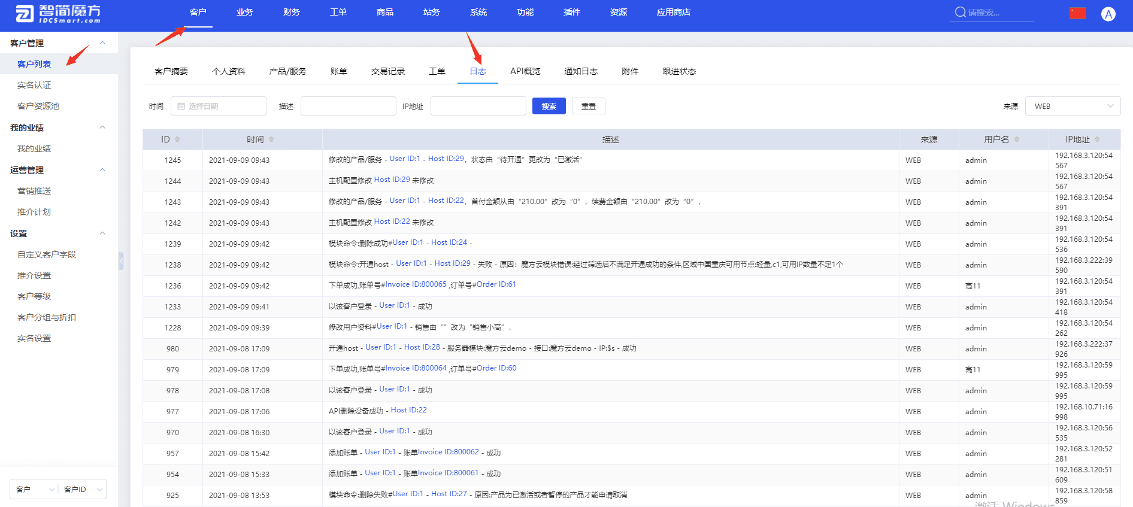Open the 资源 top menu
Viewport: 1133px width, 507px height.
click(619, 13)
